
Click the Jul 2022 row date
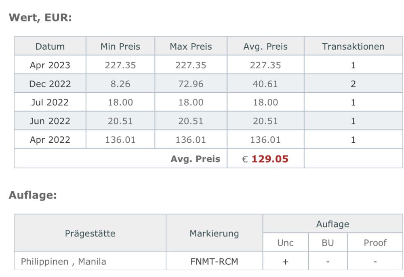[50, 102]
